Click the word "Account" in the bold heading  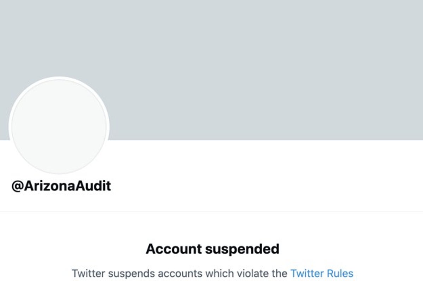click(173, 249)
